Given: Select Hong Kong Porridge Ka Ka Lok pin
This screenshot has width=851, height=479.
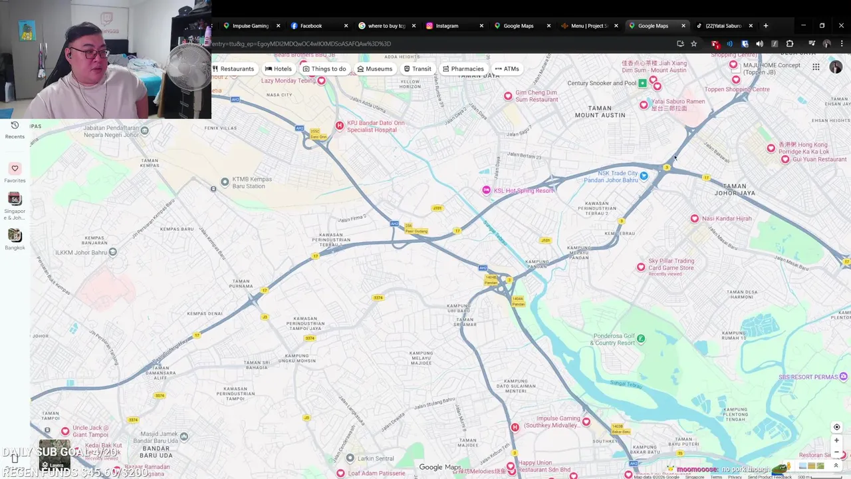Looking at the screenshot, I should [771, 148].
